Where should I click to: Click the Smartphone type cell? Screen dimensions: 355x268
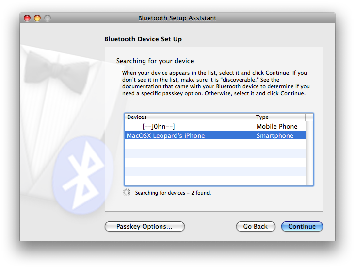point(274,135)
